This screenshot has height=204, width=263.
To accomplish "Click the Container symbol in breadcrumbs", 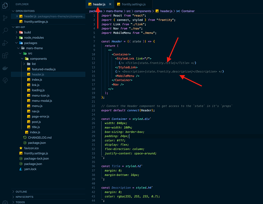I will tap(188, 11).
